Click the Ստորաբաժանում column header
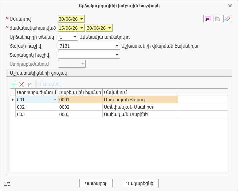 point(37,92)
